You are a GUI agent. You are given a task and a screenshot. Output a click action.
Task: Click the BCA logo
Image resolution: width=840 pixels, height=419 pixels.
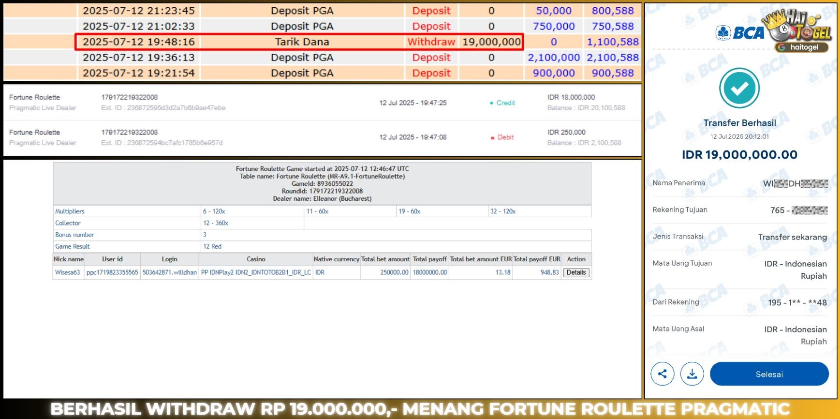(x=740, y=33)
